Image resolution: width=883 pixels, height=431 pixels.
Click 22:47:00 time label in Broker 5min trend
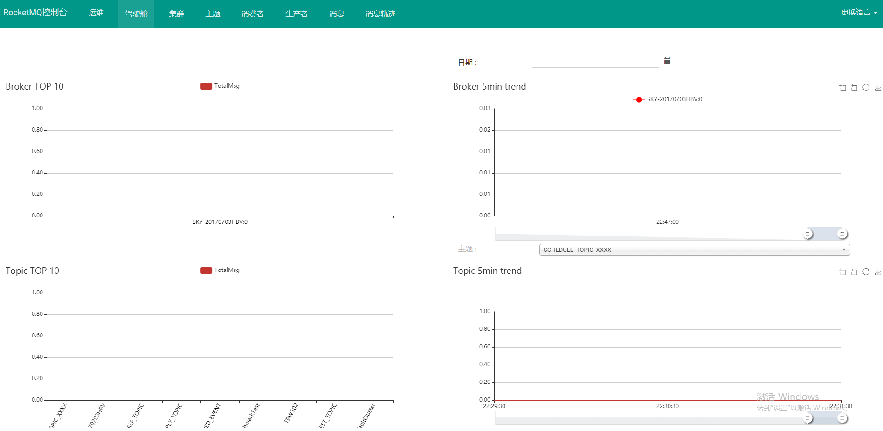pyautogui.click(x=668, y=222)
